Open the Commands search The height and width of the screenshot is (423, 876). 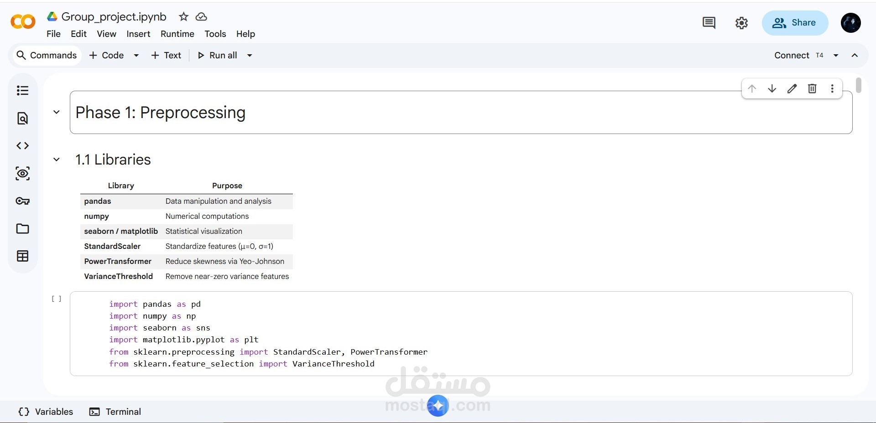pos(47,55)
